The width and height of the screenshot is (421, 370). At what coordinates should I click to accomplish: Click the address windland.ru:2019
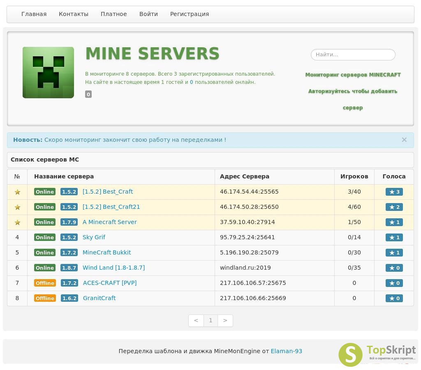[x=245, y=268]
